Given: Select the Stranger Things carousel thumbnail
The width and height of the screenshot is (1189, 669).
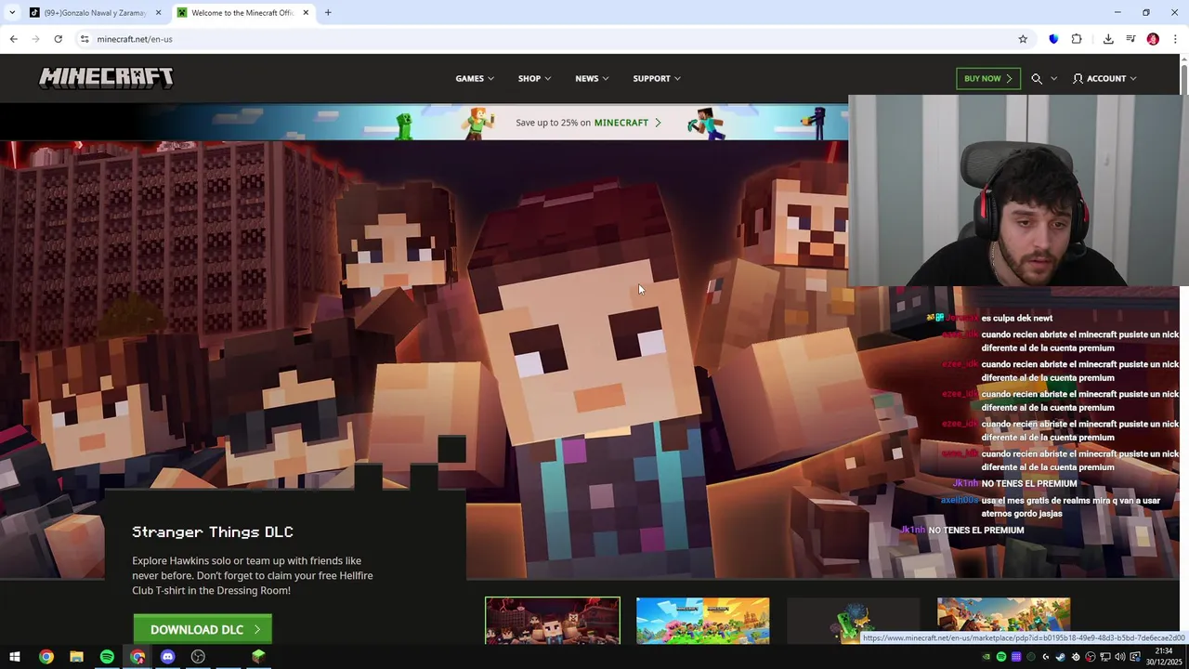Looking at the screenshot, I should (x=553, y=621).
